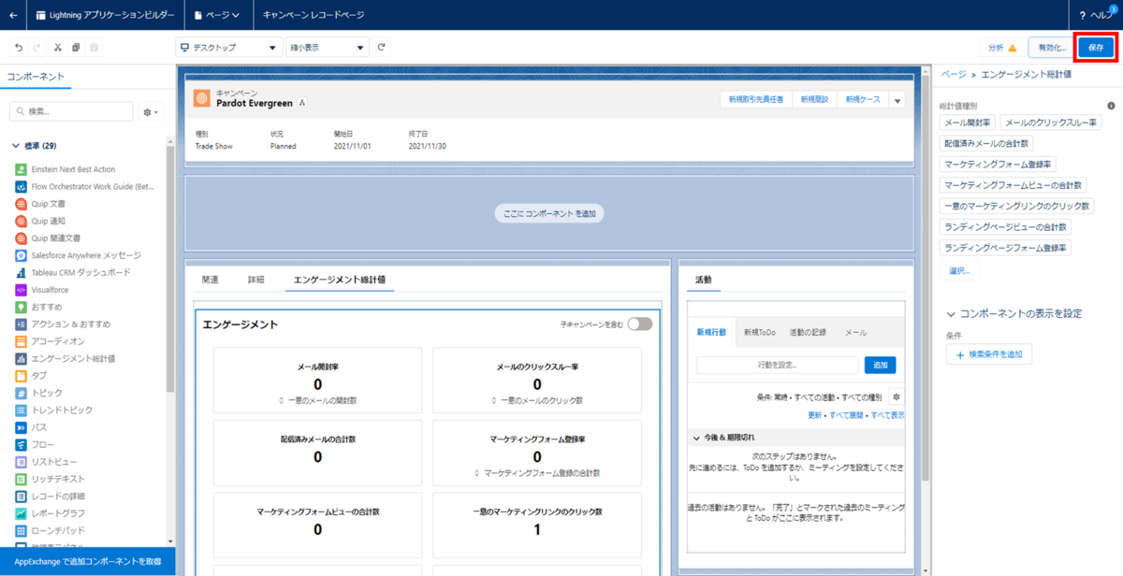This screenshot has width=1123, height=576.
Task: Click the cut scissors icon
Action: point(58,47)
